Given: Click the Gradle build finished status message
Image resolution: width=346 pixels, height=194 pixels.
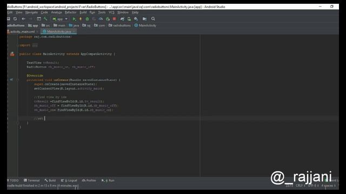Looking at the screenshot, I should coord(43,185).
